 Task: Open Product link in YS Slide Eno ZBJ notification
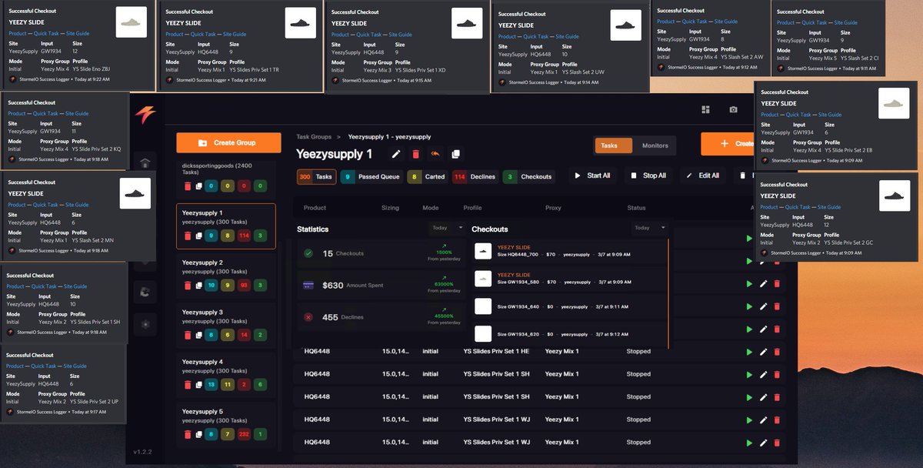[16, 35]
